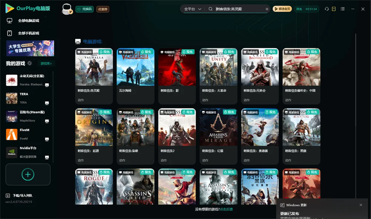This screenshot has height=219, width=371.
Task: Click the 电脑游戏 tag on the Origins card
Action: pyautogui.click(x=85, y=112)
